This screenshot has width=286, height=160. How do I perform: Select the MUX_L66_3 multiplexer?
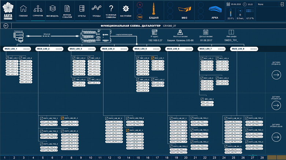pyautogui.click(x=82, y=49)
